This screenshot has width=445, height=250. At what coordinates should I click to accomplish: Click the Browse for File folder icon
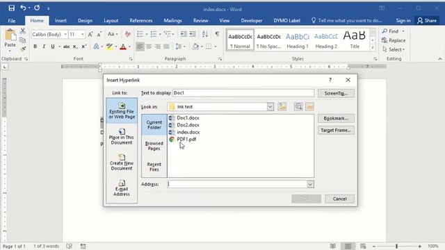309,106
